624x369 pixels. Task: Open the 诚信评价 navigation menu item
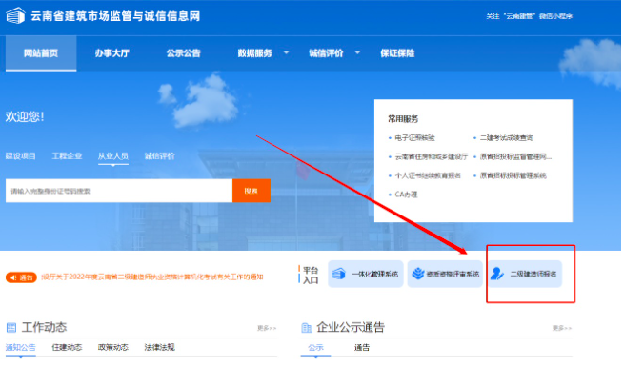point(326,53)
